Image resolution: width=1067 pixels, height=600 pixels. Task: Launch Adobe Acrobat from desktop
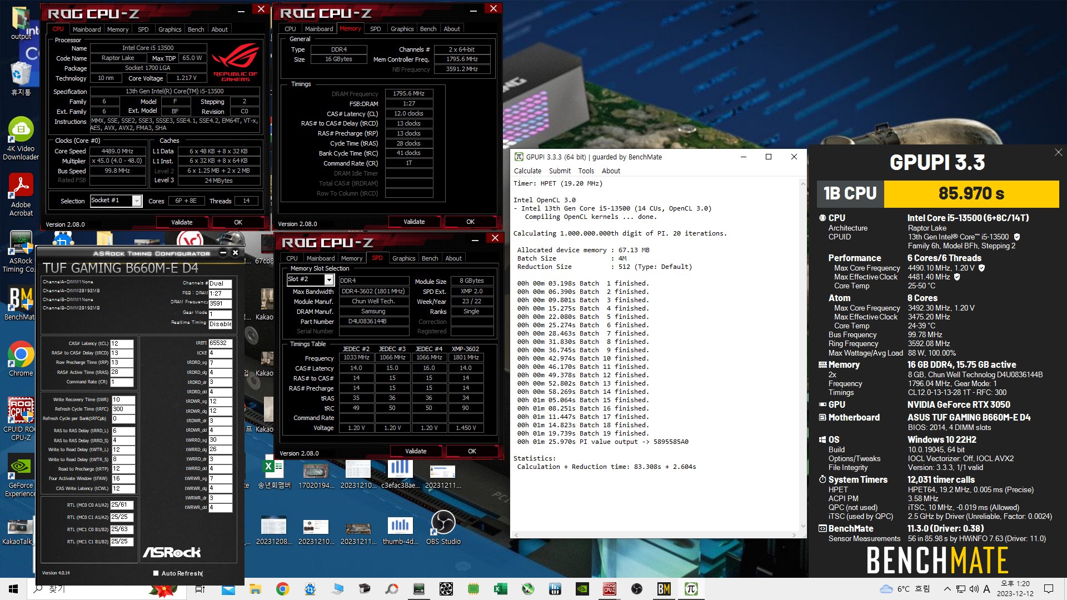tap(21, 194)
